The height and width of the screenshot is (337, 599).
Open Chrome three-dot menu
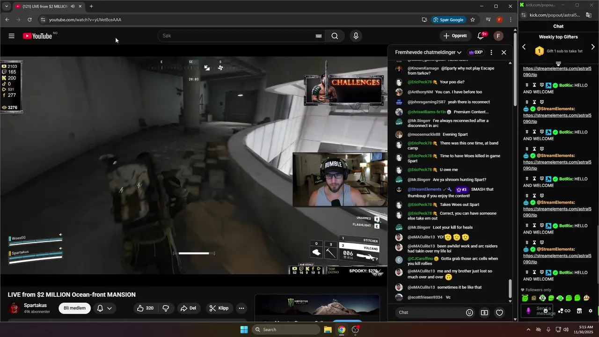pos(511,20)
